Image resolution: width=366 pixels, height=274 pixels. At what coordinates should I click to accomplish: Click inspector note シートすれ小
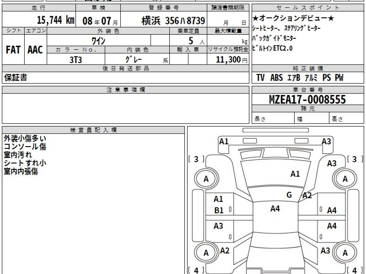tap(25, 163)
